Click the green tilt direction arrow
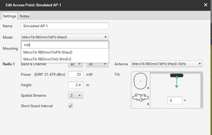 177,82
